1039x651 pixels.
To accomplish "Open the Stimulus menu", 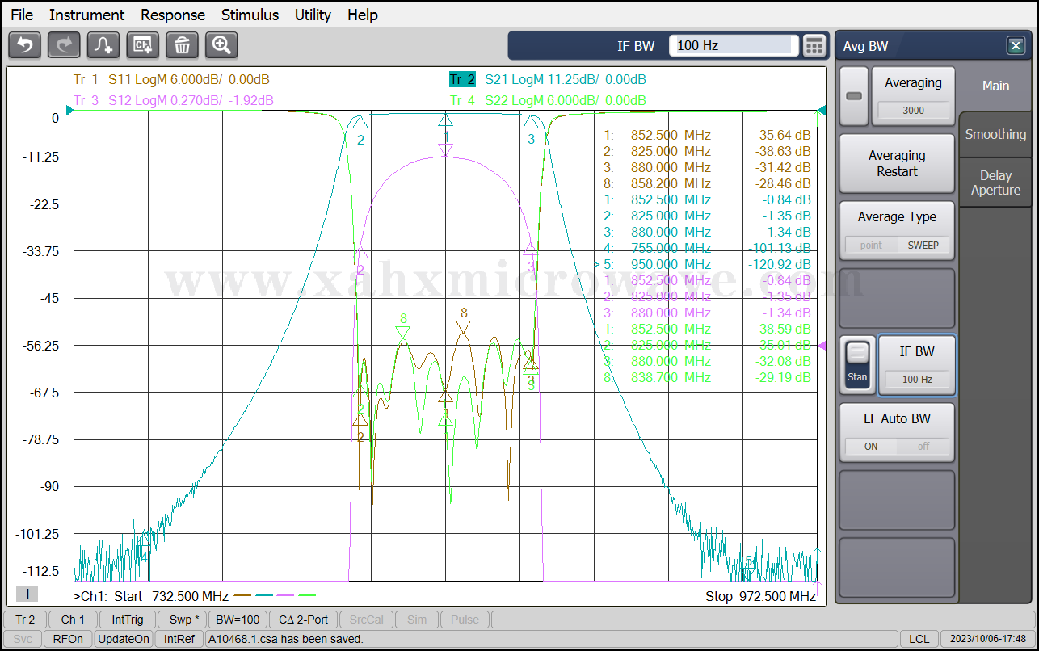I will click(x=250, y=15).
